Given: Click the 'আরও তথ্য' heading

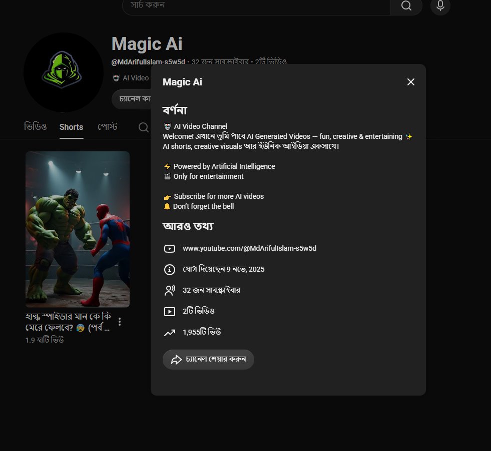Looking at the screenshot, I should click(188, 226).
